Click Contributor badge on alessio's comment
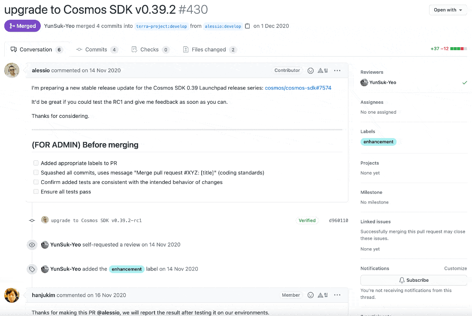The height and width of the screenshot is (316, 472). pos(287,70)
